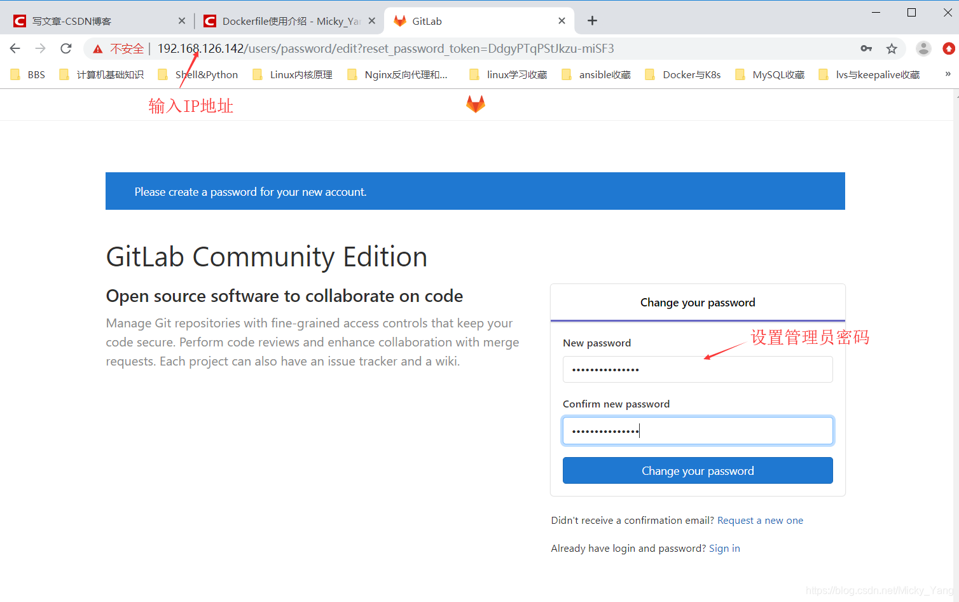Open the Linux内核原理 bookmark folder
The image size is (959, 602).
(293, 74)
